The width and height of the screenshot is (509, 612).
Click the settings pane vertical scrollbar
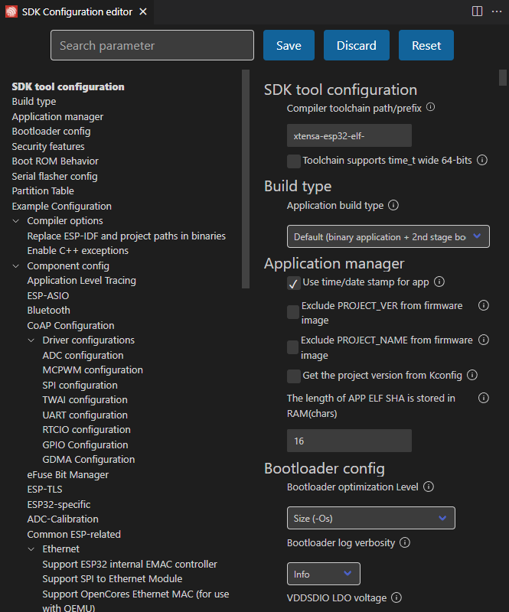point(503,77)
